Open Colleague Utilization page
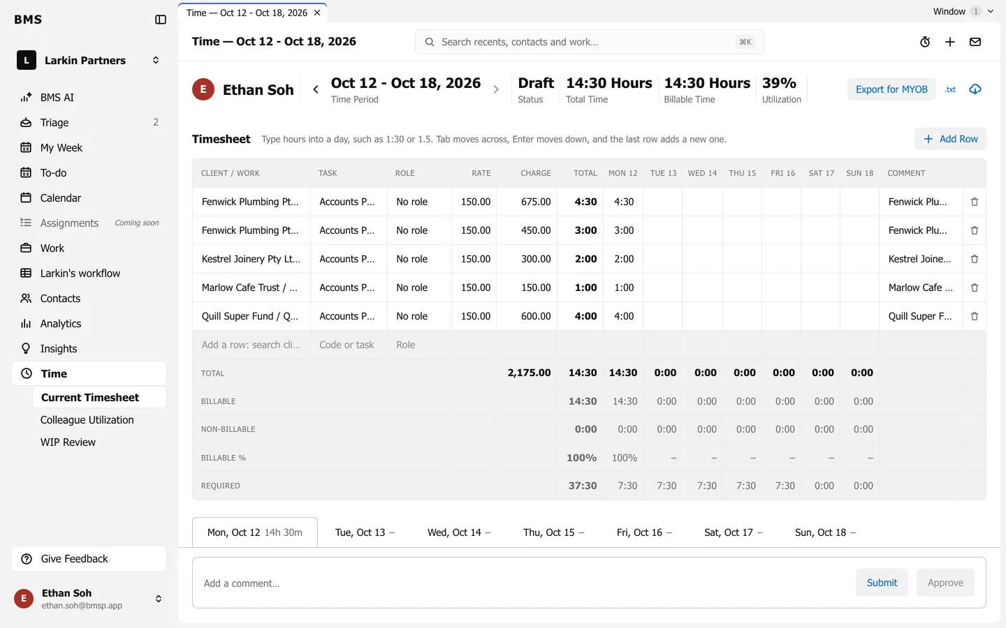This screenshot has width=1006, height=628. coord(87,420)
